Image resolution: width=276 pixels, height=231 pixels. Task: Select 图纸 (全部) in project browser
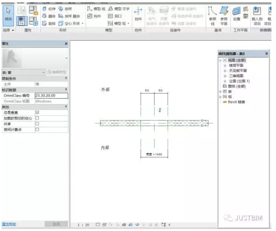pos(237,86)
